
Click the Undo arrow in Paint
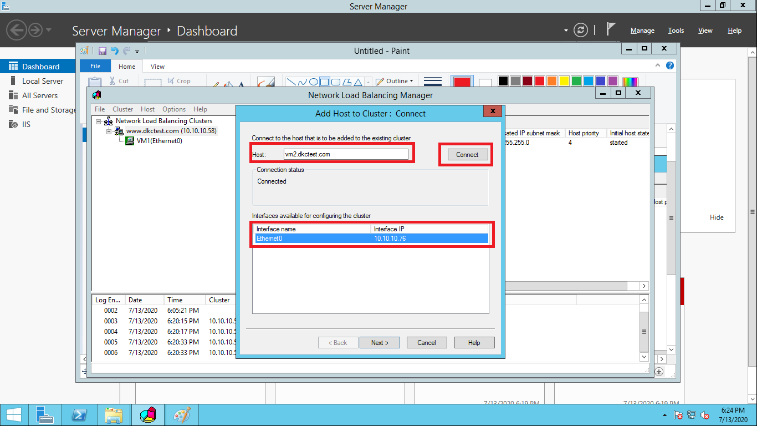coord(115,51)
